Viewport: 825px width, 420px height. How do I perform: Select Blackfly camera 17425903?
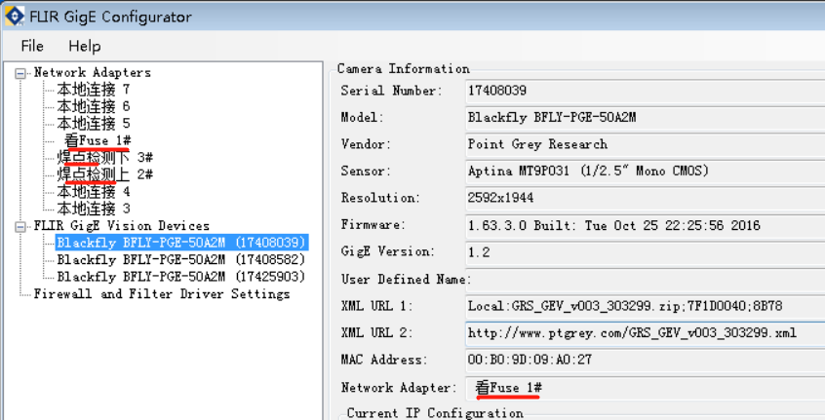[181, 277]
